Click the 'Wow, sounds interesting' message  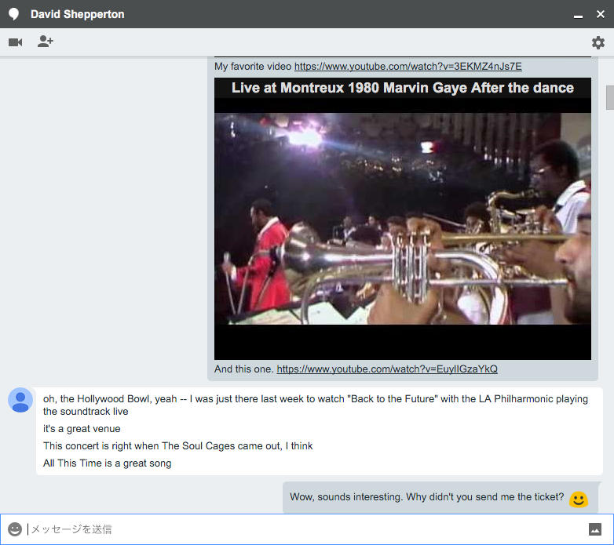[427, 497]
